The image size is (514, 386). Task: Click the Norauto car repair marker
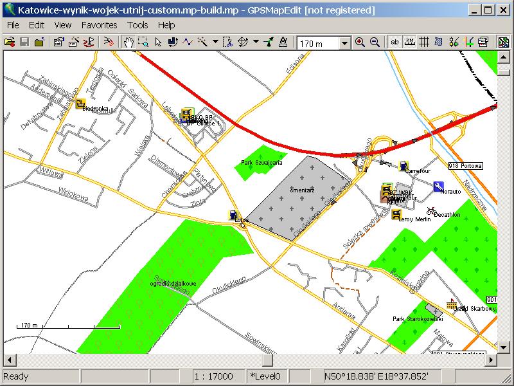tap(438, 187)
